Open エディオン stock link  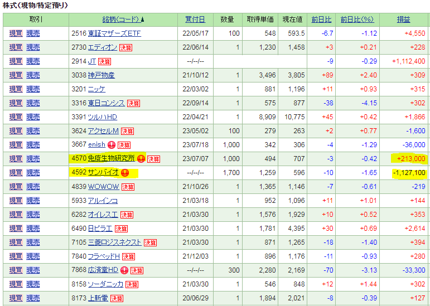tap(103, 47)
